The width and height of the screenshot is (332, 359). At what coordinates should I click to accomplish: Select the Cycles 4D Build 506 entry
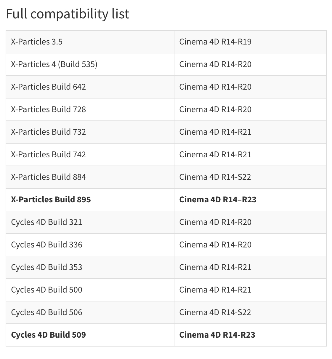click(46, 312)
